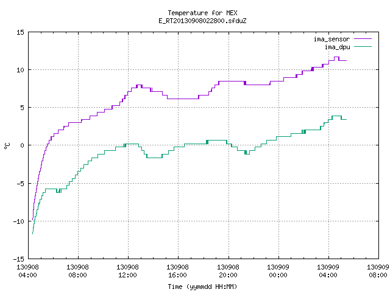Click the y-axis label 0
This screenshot has height=292, width=390.
point(22,145)
